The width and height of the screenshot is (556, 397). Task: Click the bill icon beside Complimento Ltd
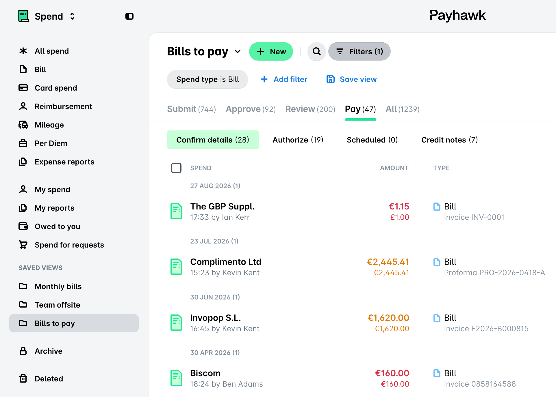pos(176,267)
